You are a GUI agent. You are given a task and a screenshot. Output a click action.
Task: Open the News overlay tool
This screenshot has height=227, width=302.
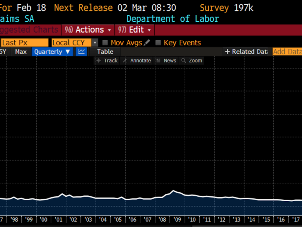(x=166, y=61)
